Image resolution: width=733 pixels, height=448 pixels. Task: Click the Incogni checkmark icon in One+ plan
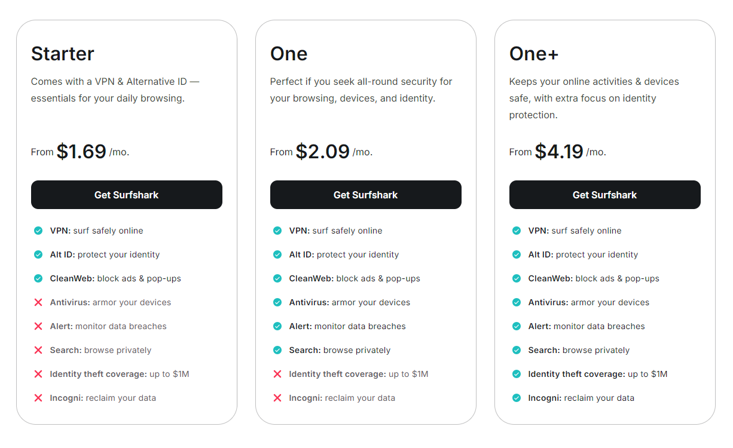coord(517,398)
